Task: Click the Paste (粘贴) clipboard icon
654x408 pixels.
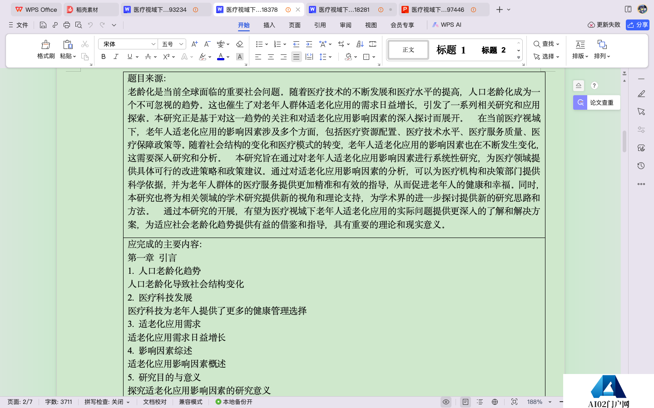Action: [68, 44]
